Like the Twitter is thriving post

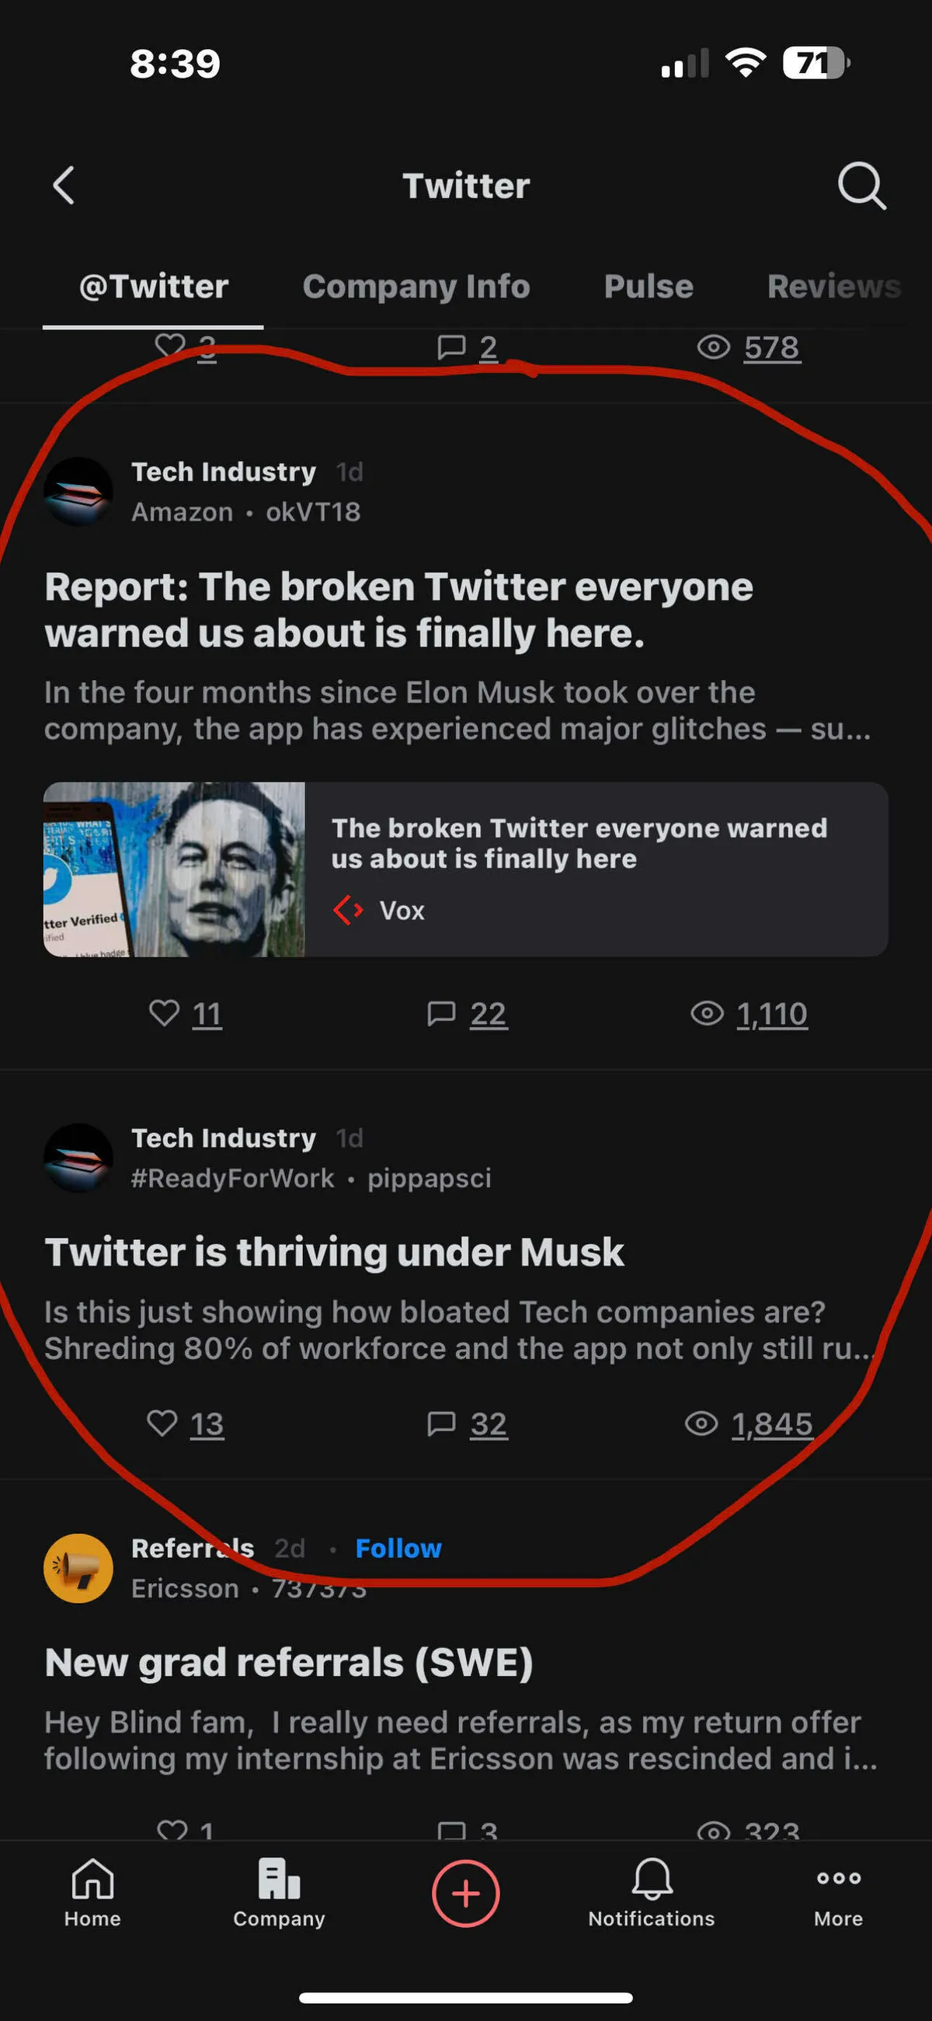tap(163, 1423)
